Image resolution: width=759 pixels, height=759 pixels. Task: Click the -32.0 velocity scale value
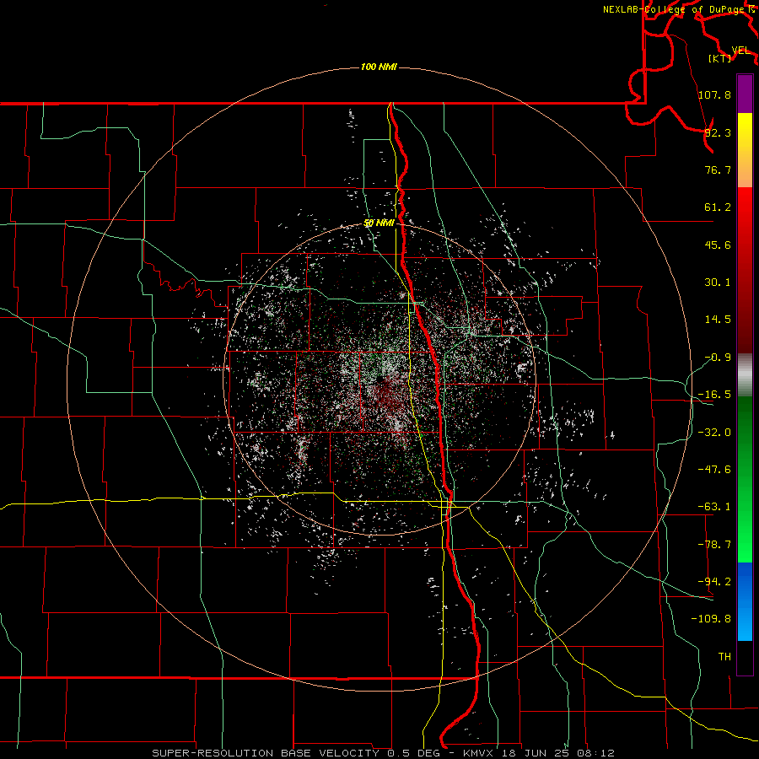[x=714, y=433]
